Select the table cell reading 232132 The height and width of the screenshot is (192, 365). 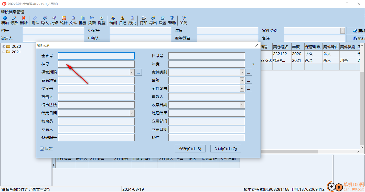tap(282, 54)
